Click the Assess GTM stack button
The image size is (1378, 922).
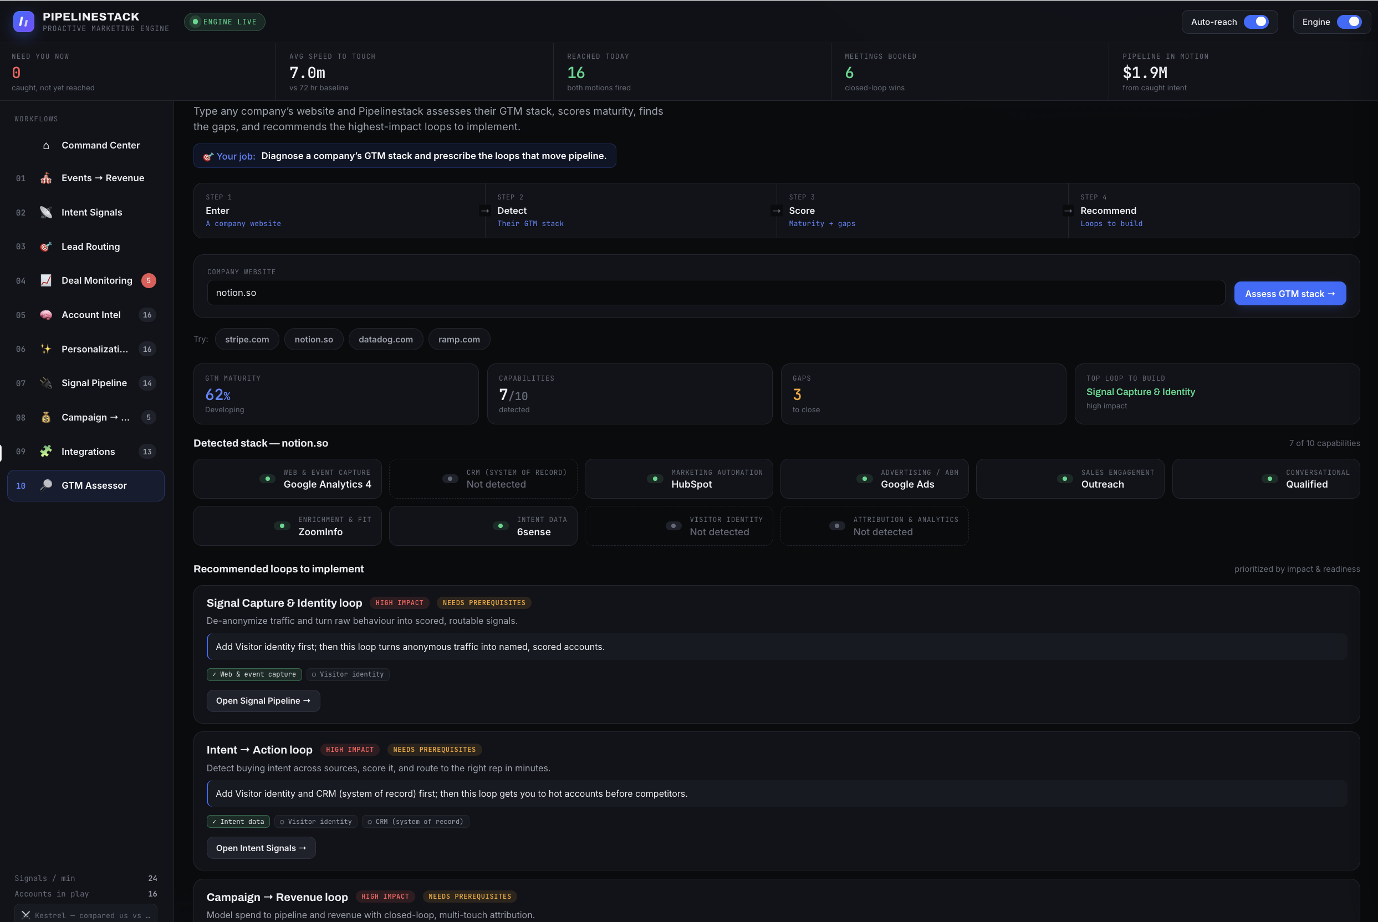[x=1290, y=294]
